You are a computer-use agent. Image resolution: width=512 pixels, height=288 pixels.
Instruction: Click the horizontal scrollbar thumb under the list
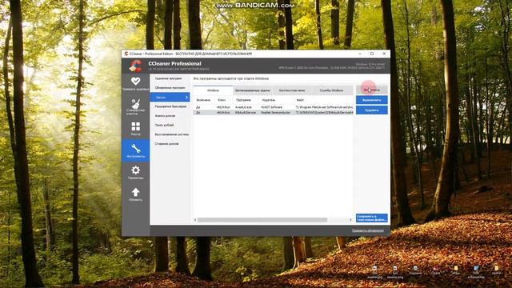262,220
